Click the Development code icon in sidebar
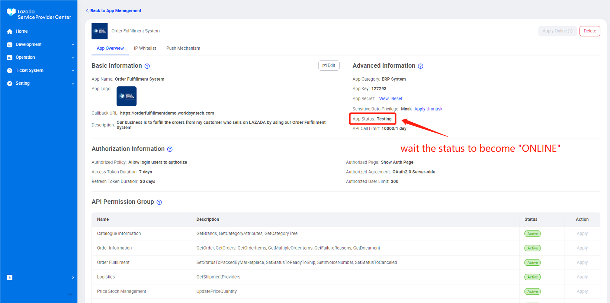 point(10,45)
